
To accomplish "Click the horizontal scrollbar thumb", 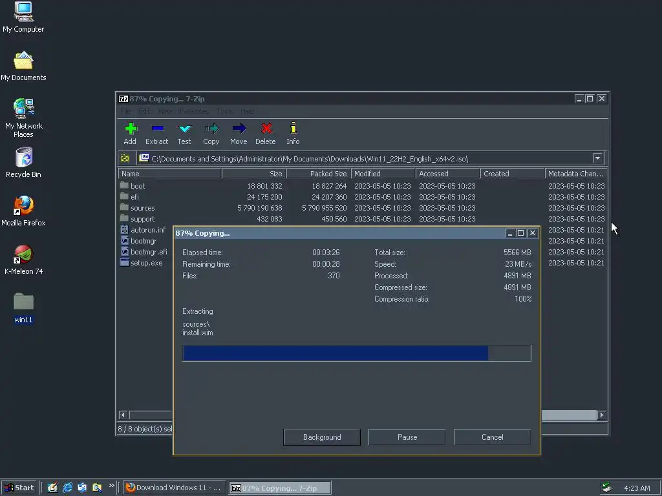I will (x=569, y=415).
